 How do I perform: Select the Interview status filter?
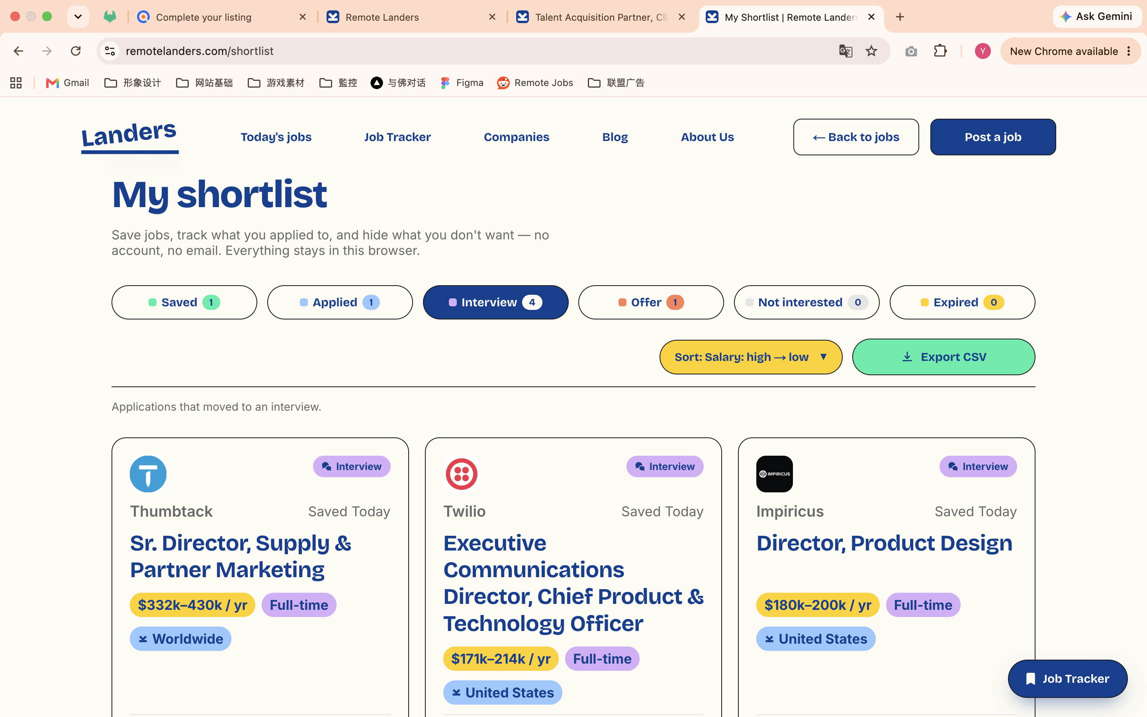(495, 302)
